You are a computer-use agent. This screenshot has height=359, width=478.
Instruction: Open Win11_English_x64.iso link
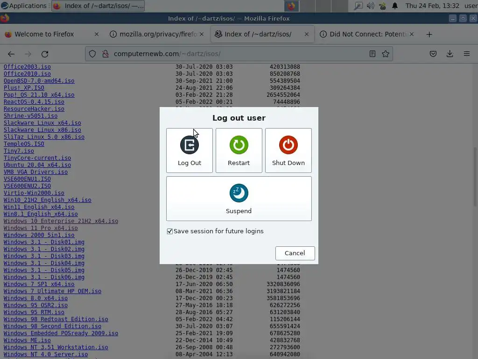(x=39, y=207)
